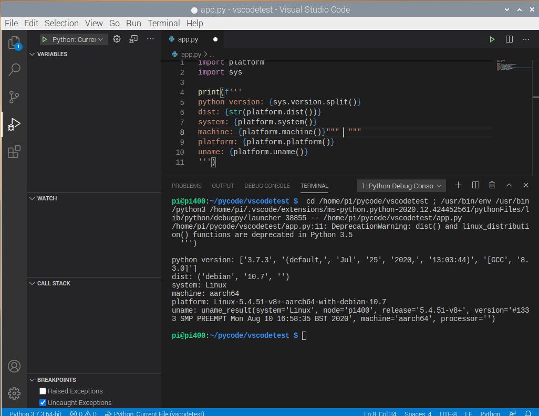This screenshot has height=416, width=539.
Task: Open the Terminal menu
Action: pos(163,23)
